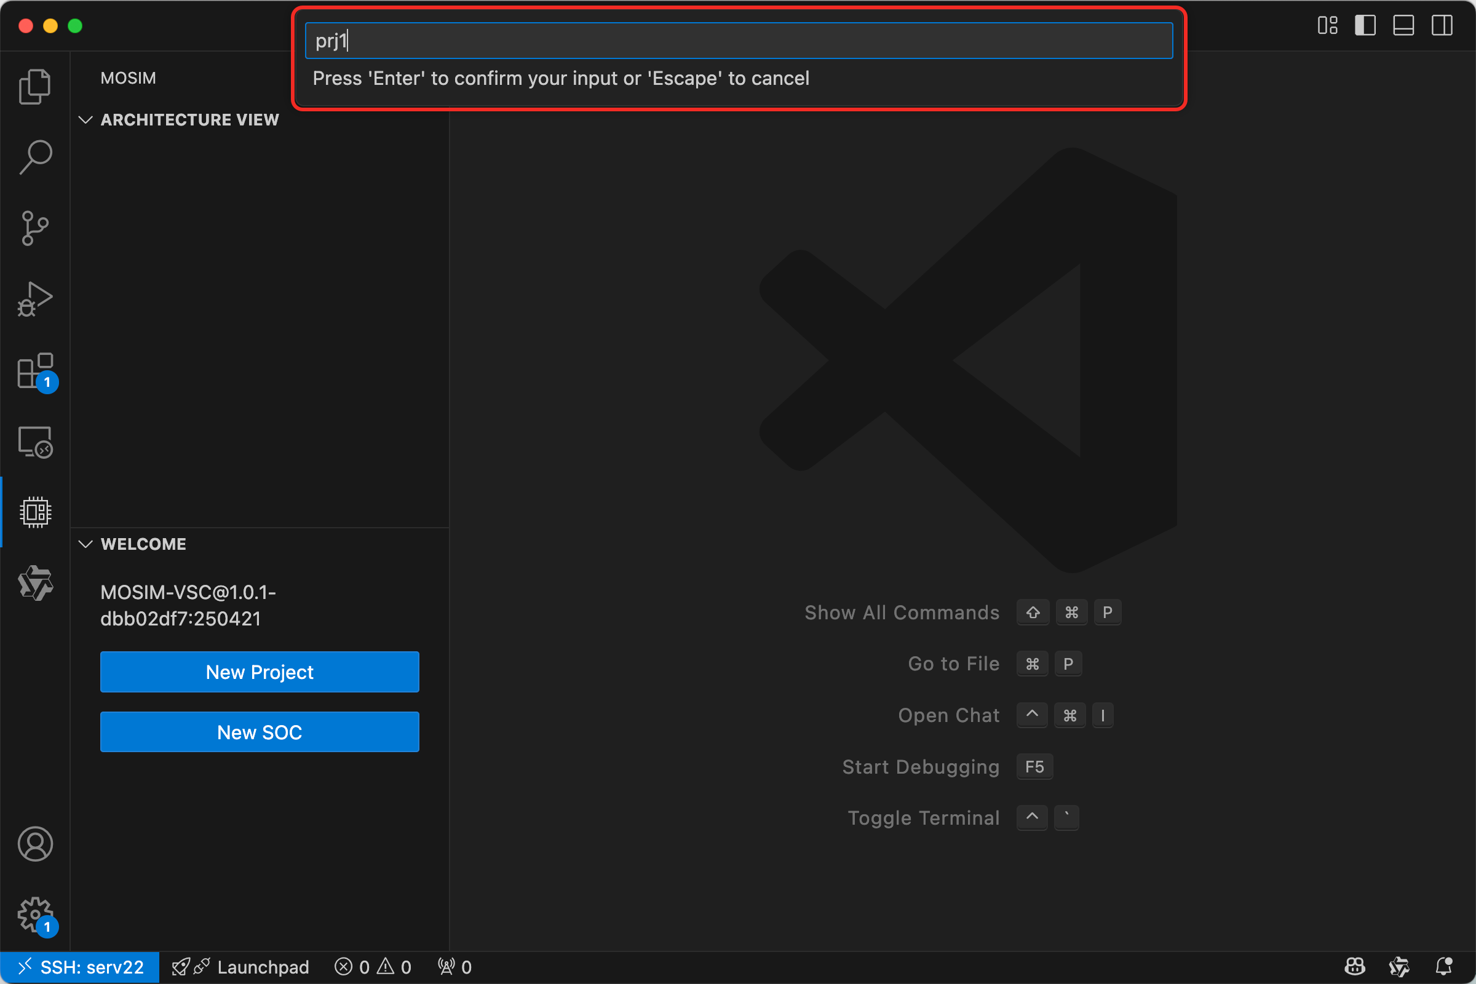1476x984 pixels.
Task: Click the Go to File hint
Action: (x=953, y=664)
